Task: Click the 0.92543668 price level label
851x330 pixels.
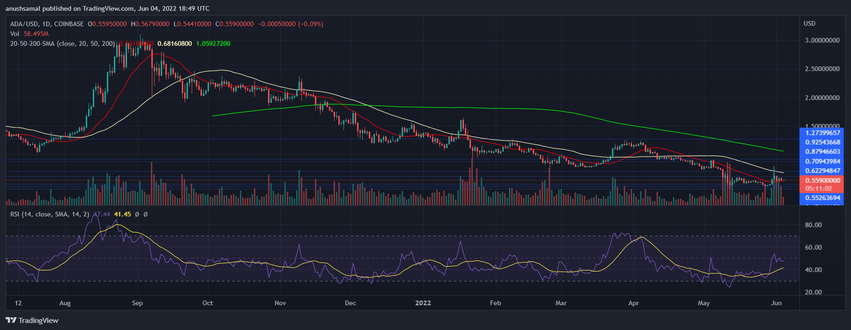Action: [x=822, y=142]
